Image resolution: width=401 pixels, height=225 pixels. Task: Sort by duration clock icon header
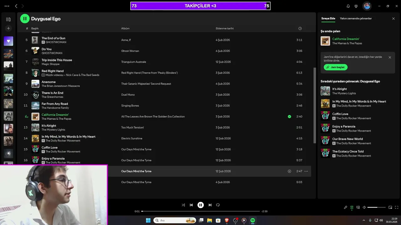pyautogui.click(x=300, y=28)
